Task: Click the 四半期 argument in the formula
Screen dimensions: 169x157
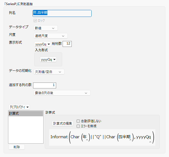Action: click(124, 137)
